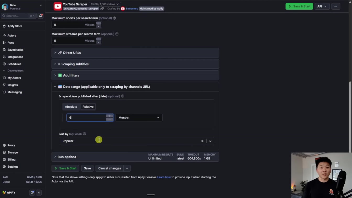The width and height of the screenshot is (352, 198).
Task: Decrease the relative date value with minus
Action: coord(109,119)
